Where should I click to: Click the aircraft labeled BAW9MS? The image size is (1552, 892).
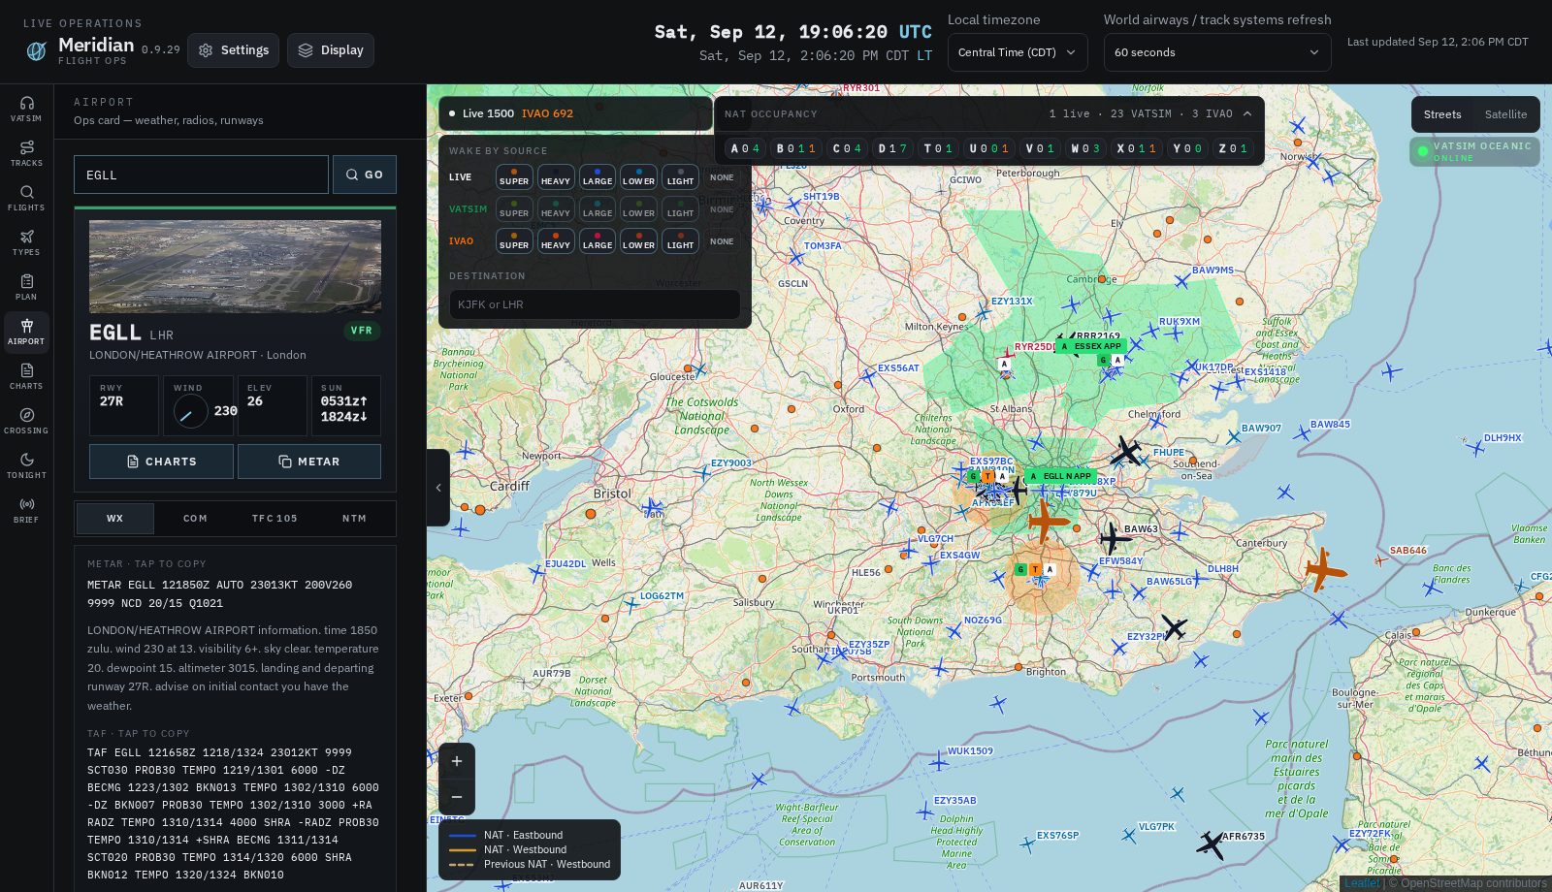point(1181,281)
